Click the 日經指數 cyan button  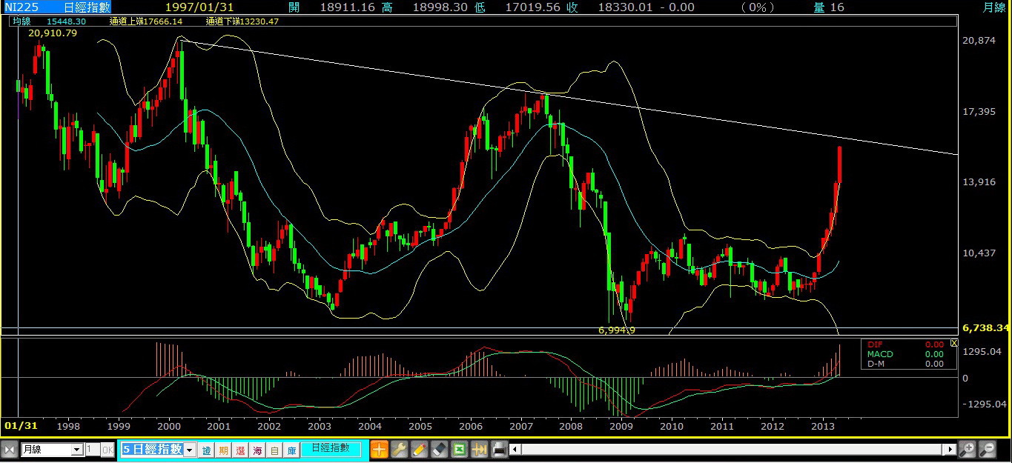(x=331, y=449)
